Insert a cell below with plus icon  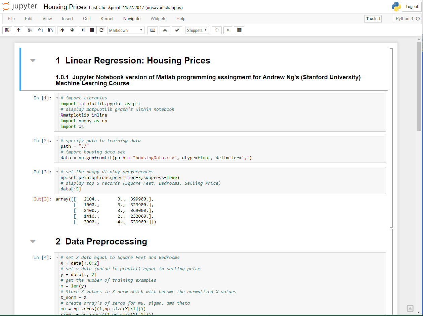[x=18, y=30]
